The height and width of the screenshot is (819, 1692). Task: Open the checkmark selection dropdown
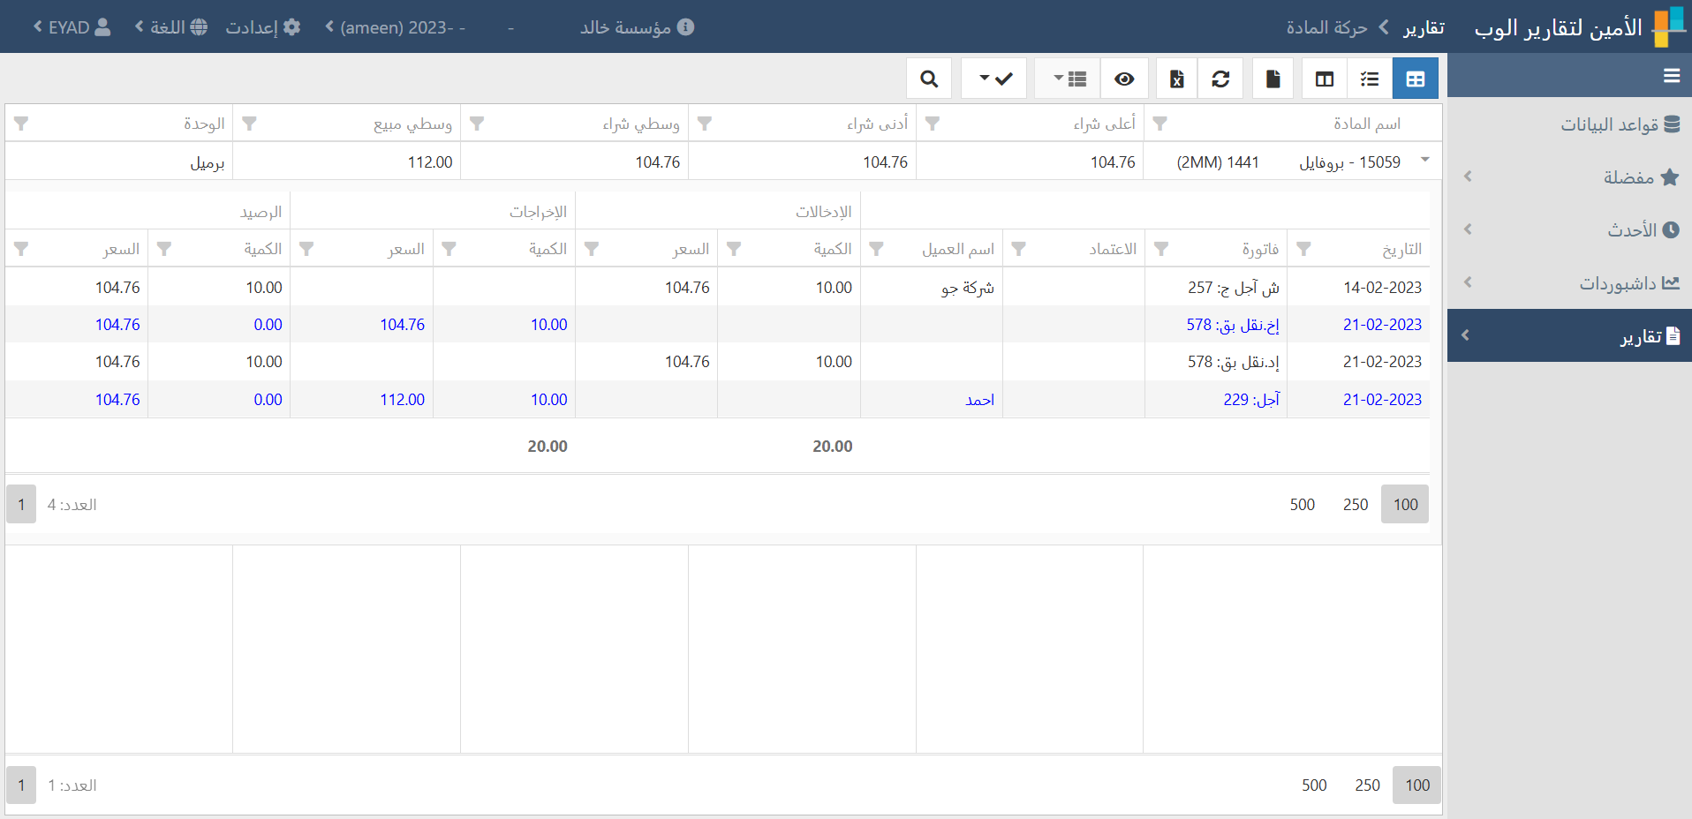(x=994, y=79)
